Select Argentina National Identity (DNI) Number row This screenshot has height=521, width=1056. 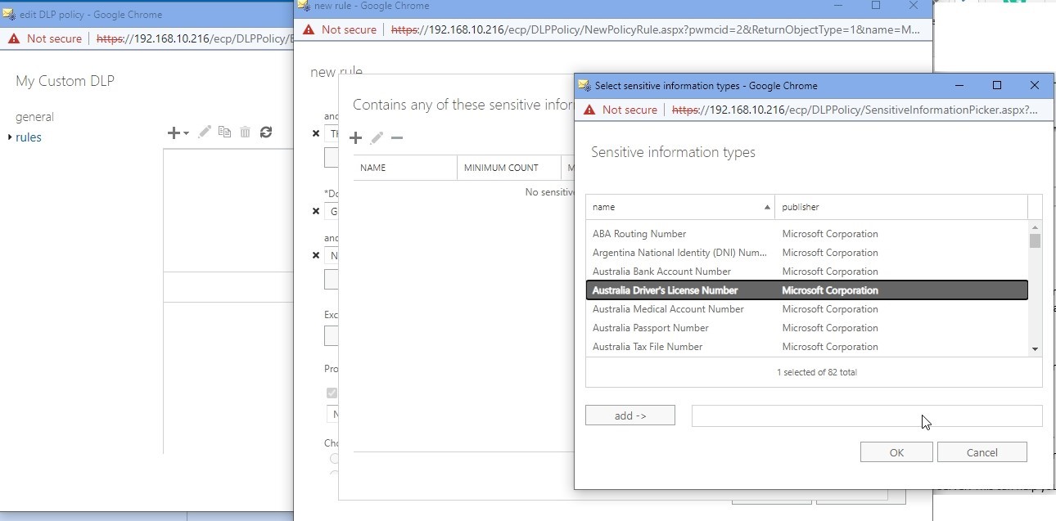(807, 253)
